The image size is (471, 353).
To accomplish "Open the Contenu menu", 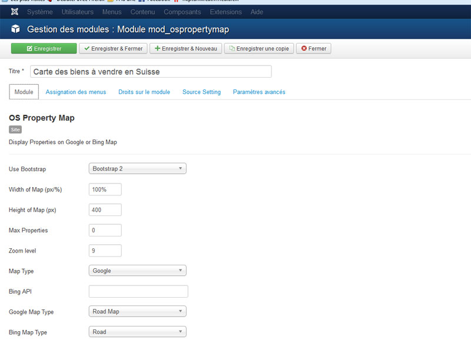I will click(x=142, y=12).
